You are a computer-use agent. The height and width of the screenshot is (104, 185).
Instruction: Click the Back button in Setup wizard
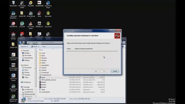click(x=96, y=71)
